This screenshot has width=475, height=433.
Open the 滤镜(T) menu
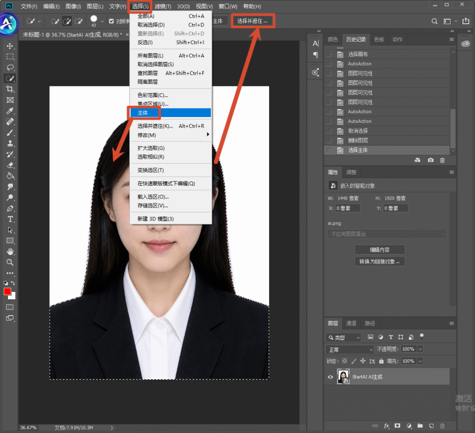pyautogui.click(x=163, y=6)
